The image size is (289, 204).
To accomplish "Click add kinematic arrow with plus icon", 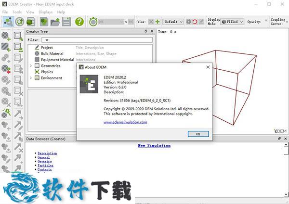I will click(18, 115).
